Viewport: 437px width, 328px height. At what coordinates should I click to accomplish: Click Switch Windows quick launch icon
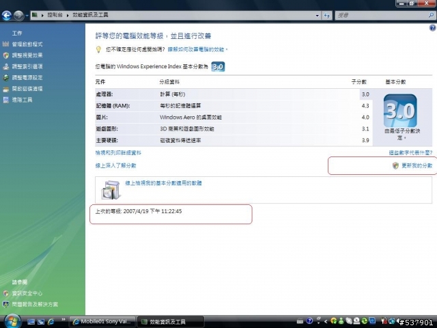41,322
